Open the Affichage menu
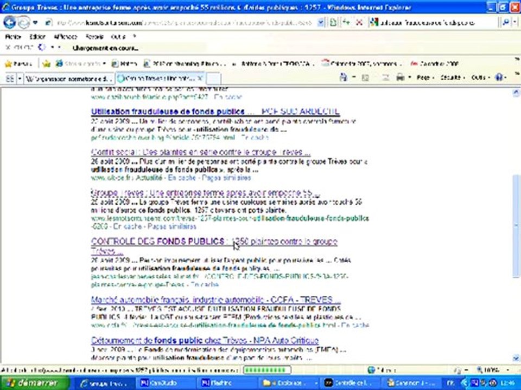Screen dimensions: 521x390 (65, 37)
